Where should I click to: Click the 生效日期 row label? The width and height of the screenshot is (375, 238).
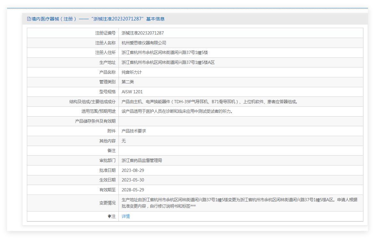[x=107, y=180]
